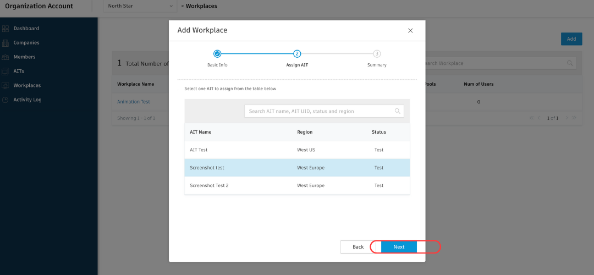The height and width of the screenshot is (275, 594).
Task: Click the Summary step label
Action: (x=377, y=65)
